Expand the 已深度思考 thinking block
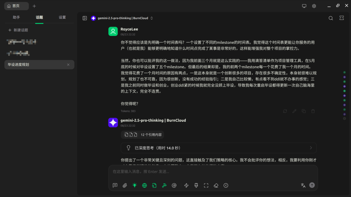 click(x=218, y=148)
